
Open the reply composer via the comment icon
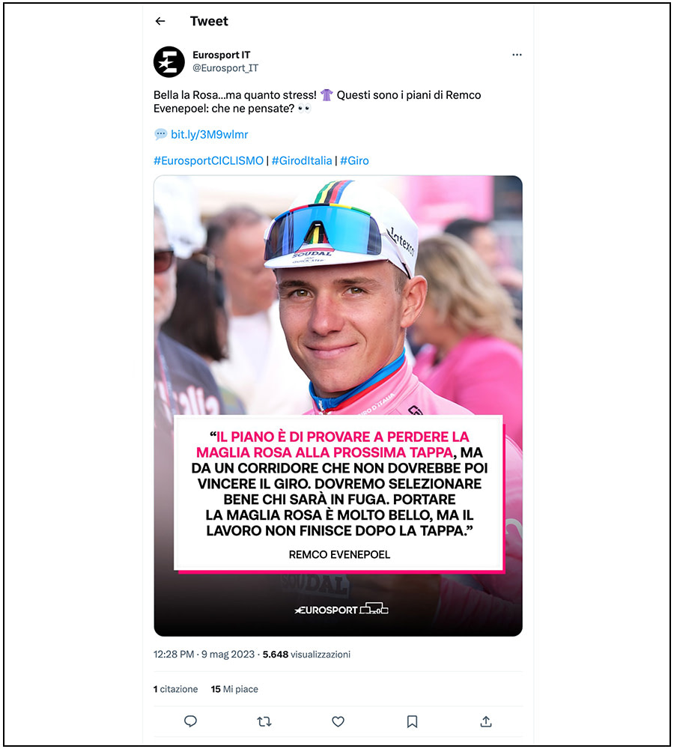tap(190, 721)
